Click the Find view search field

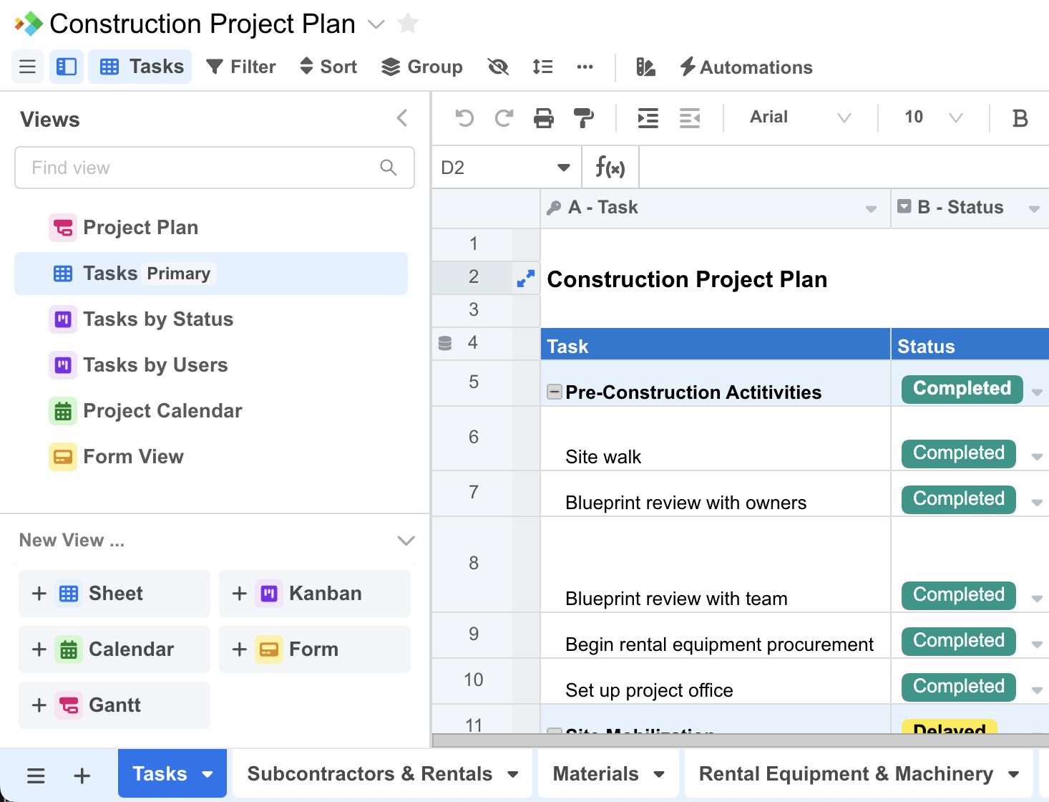click(x=215, y=168)
